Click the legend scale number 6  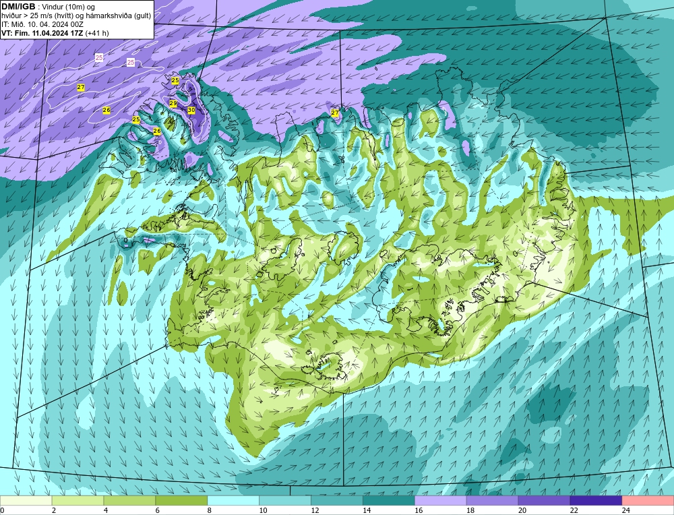(x=157, y=510)
